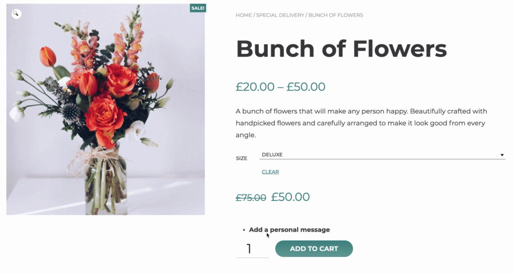Click the product description paragraph
The width and height of the screenshot is (514, 274).
click(x=361, y=123)
